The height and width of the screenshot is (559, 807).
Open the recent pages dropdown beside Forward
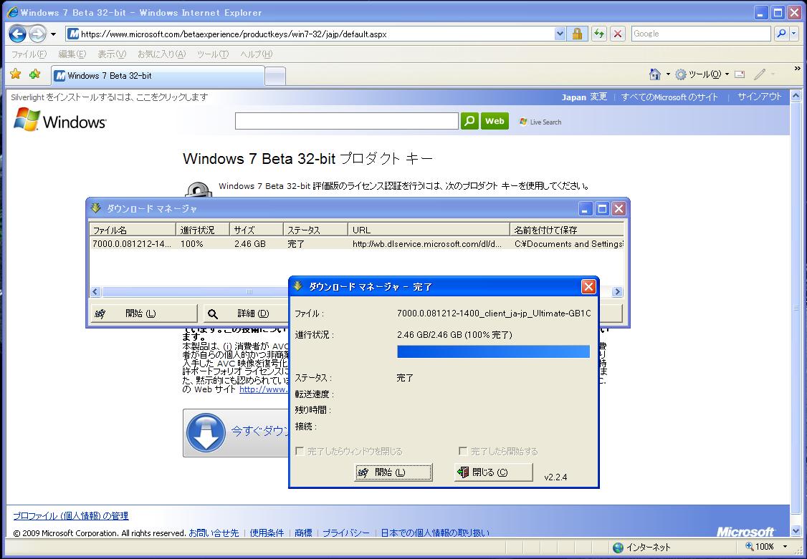pos(53,35)
